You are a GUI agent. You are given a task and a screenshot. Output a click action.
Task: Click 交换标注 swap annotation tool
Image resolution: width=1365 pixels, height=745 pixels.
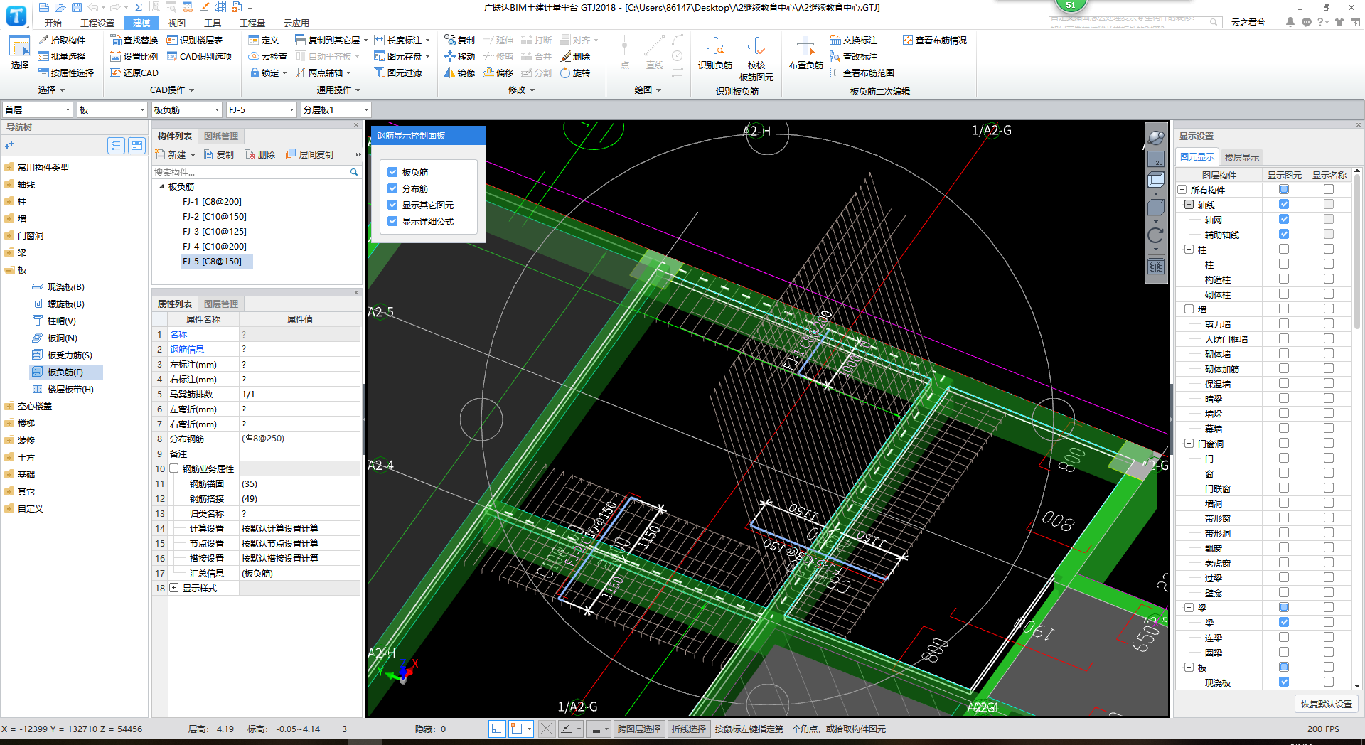pyautogui.click(x=853, y=40)
